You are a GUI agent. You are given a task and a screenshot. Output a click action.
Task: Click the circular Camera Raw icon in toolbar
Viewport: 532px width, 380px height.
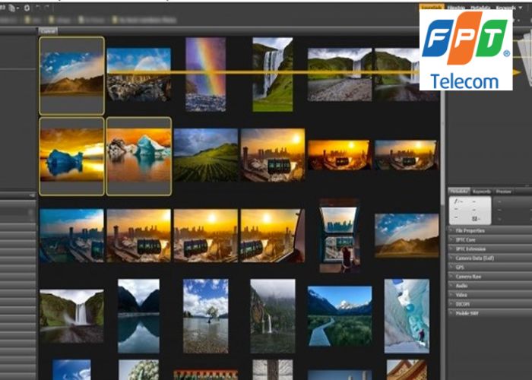click(27, 7)
